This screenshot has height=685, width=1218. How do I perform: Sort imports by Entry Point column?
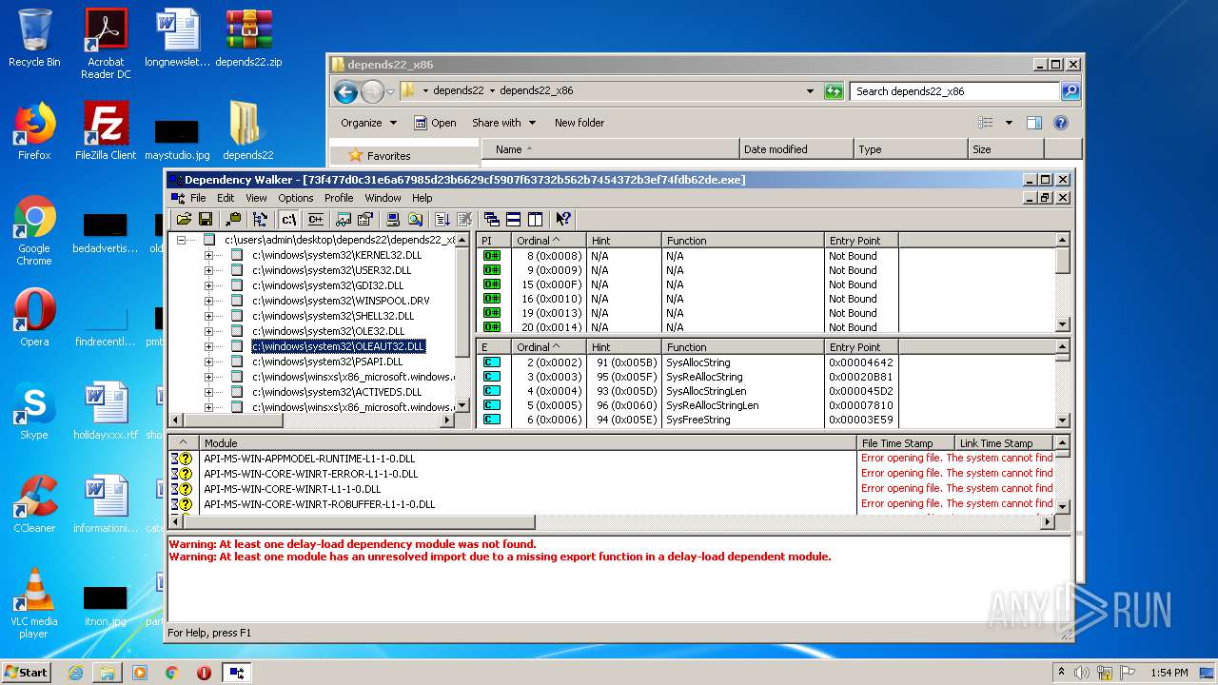tap(861, 241)
